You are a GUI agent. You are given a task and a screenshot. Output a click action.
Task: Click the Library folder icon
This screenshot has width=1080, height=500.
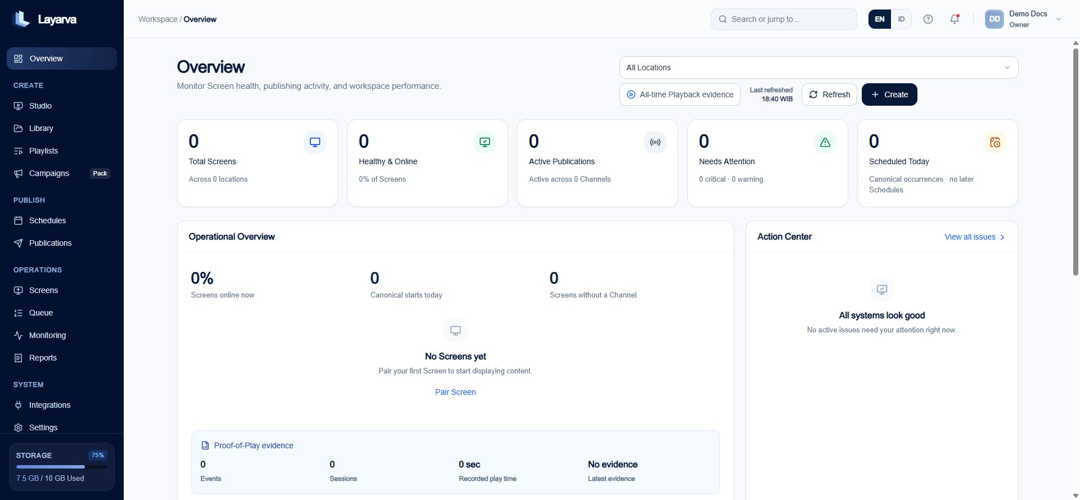[x=19, y=128]
